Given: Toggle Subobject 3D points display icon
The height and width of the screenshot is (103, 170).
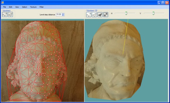Looking at the screenshot, I should (x=89, y=15).
